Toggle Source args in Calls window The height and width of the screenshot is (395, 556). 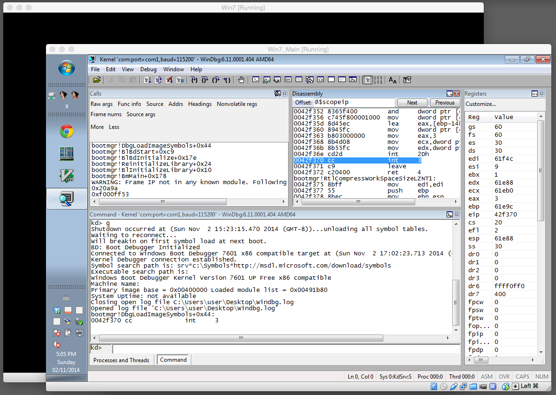tap(141, 114)
